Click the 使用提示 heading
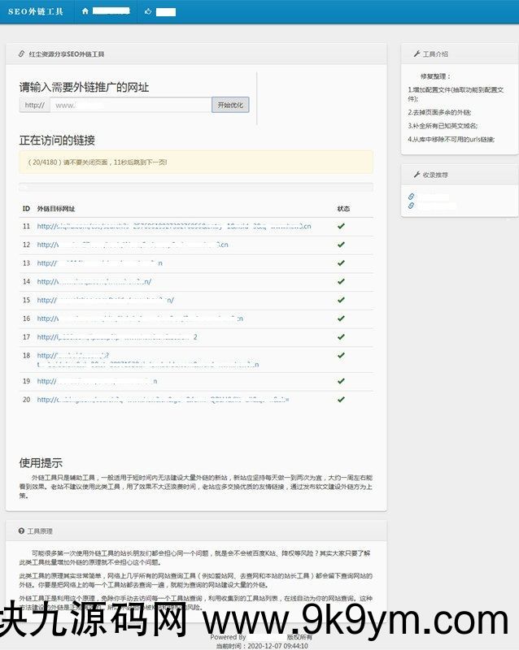 click(x=41, y=462)
